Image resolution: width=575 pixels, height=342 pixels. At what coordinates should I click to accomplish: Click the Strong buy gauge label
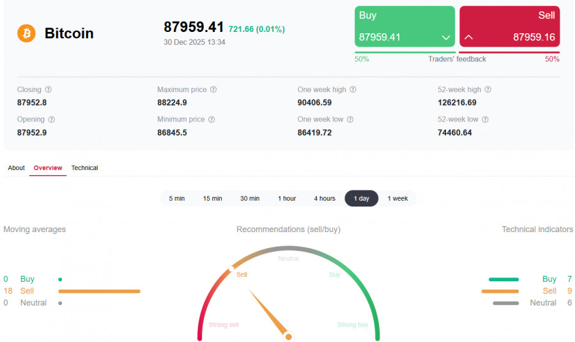pos(353,325)
